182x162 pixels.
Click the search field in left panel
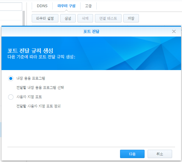[11, 7]
